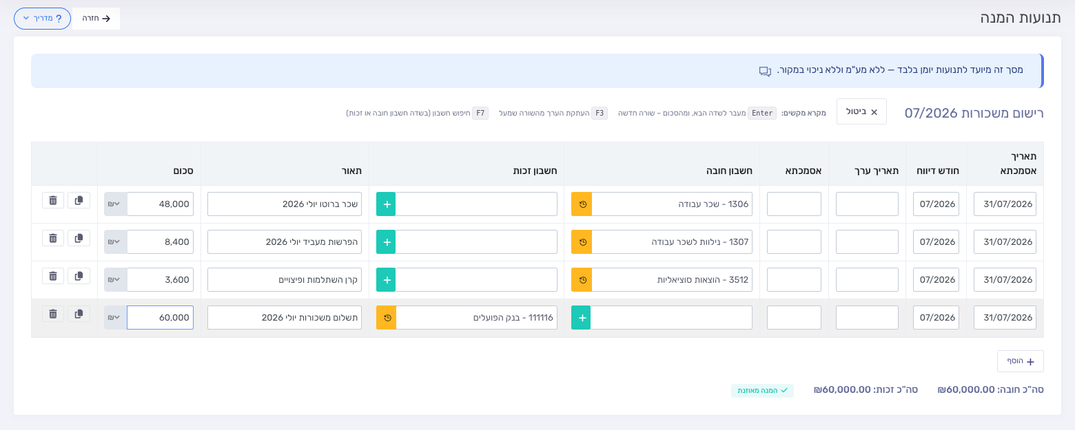
Task: Click green plus in הפרשות מעביד row
Action: coord(387,242)
